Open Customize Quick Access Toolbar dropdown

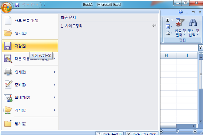[x=44, y=5]
